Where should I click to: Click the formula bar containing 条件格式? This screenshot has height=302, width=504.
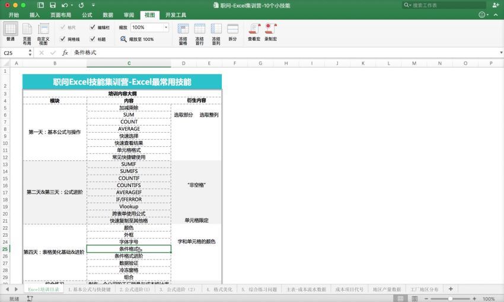pos(285,53)
